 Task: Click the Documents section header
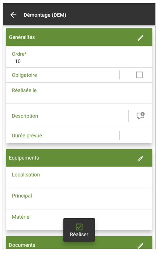[79, 243]
